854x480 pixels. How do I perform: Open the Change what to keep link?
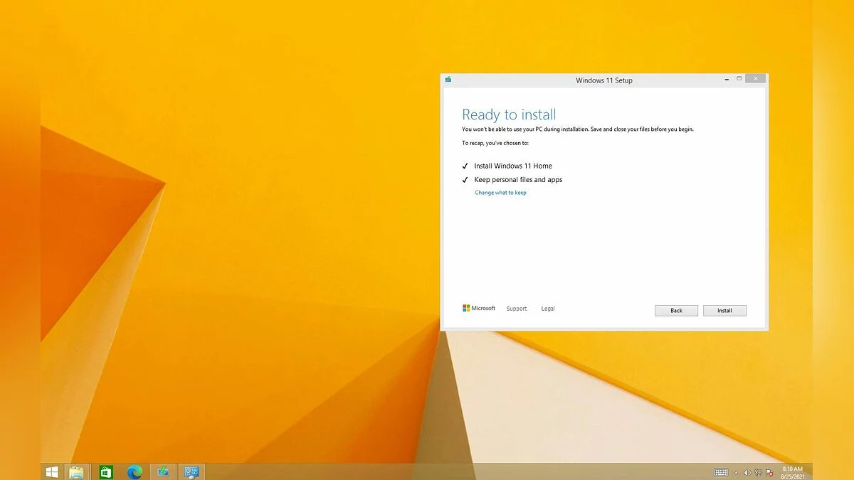coord(500,193)
